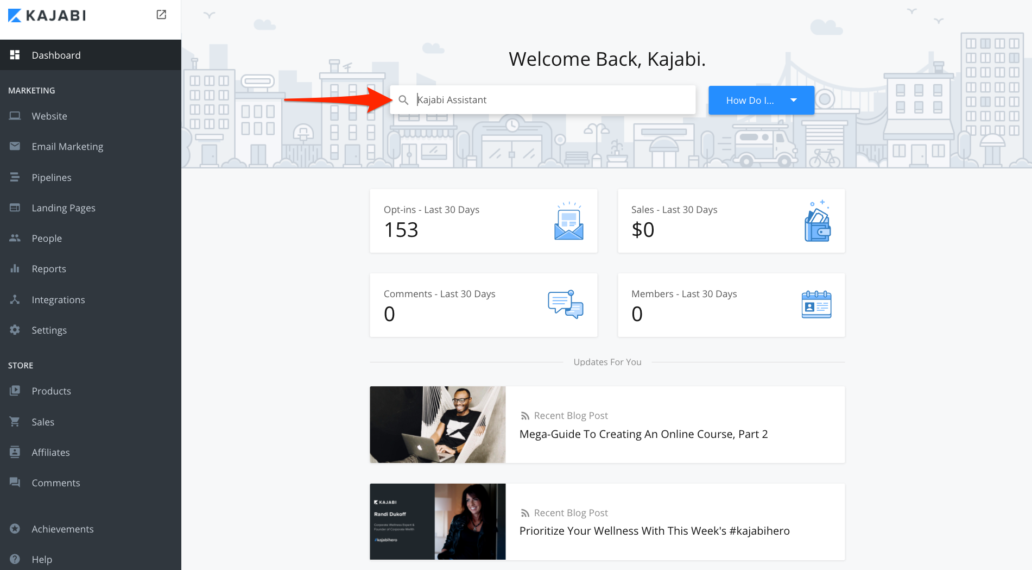Click the Products icon in sidebar

(x=15, y=391)
